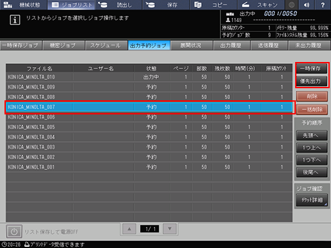This screenshot has height=248, width=331.
Task: Click the リスト保存して電源OFF label
Action: pyautogui.click(x=51, y=232)
